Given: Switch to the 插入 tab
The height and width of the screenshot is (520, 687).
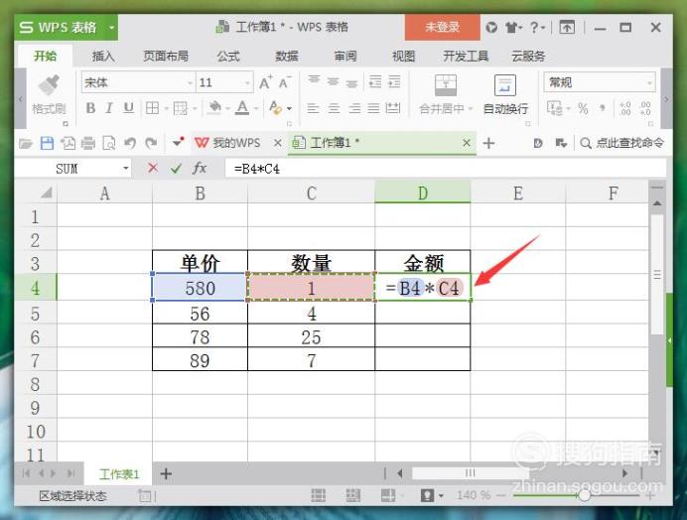Looking at the screenshot, I should click(x=103, y=57).
